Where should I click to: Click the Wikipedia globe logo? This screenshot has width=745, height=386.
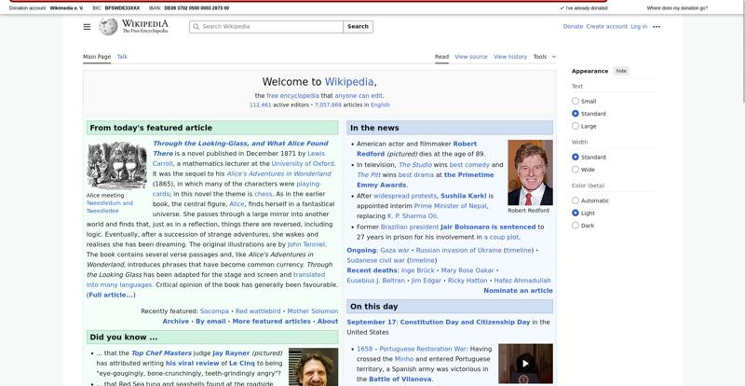[108, 27]
